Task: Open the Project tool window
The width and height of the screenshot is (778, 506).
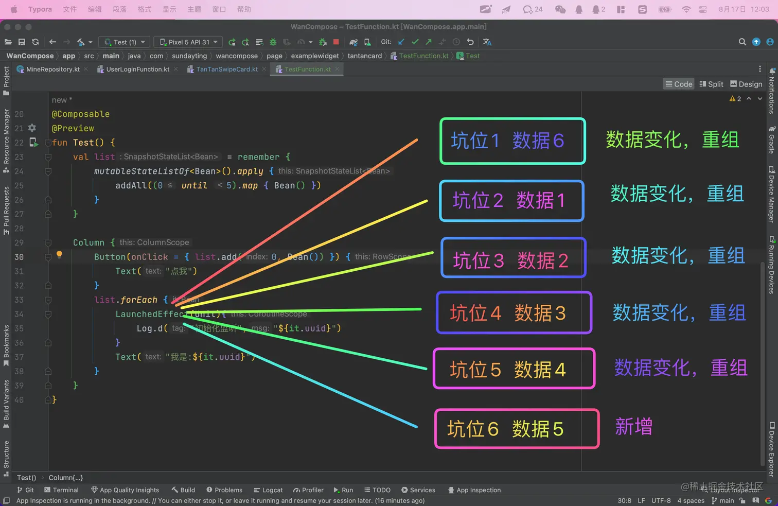Action: pos(6,81)
